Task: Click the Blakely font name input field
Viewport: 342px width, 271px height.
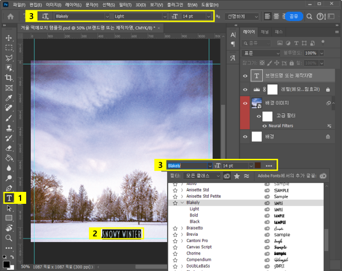Action: click(x=187, y=166)
